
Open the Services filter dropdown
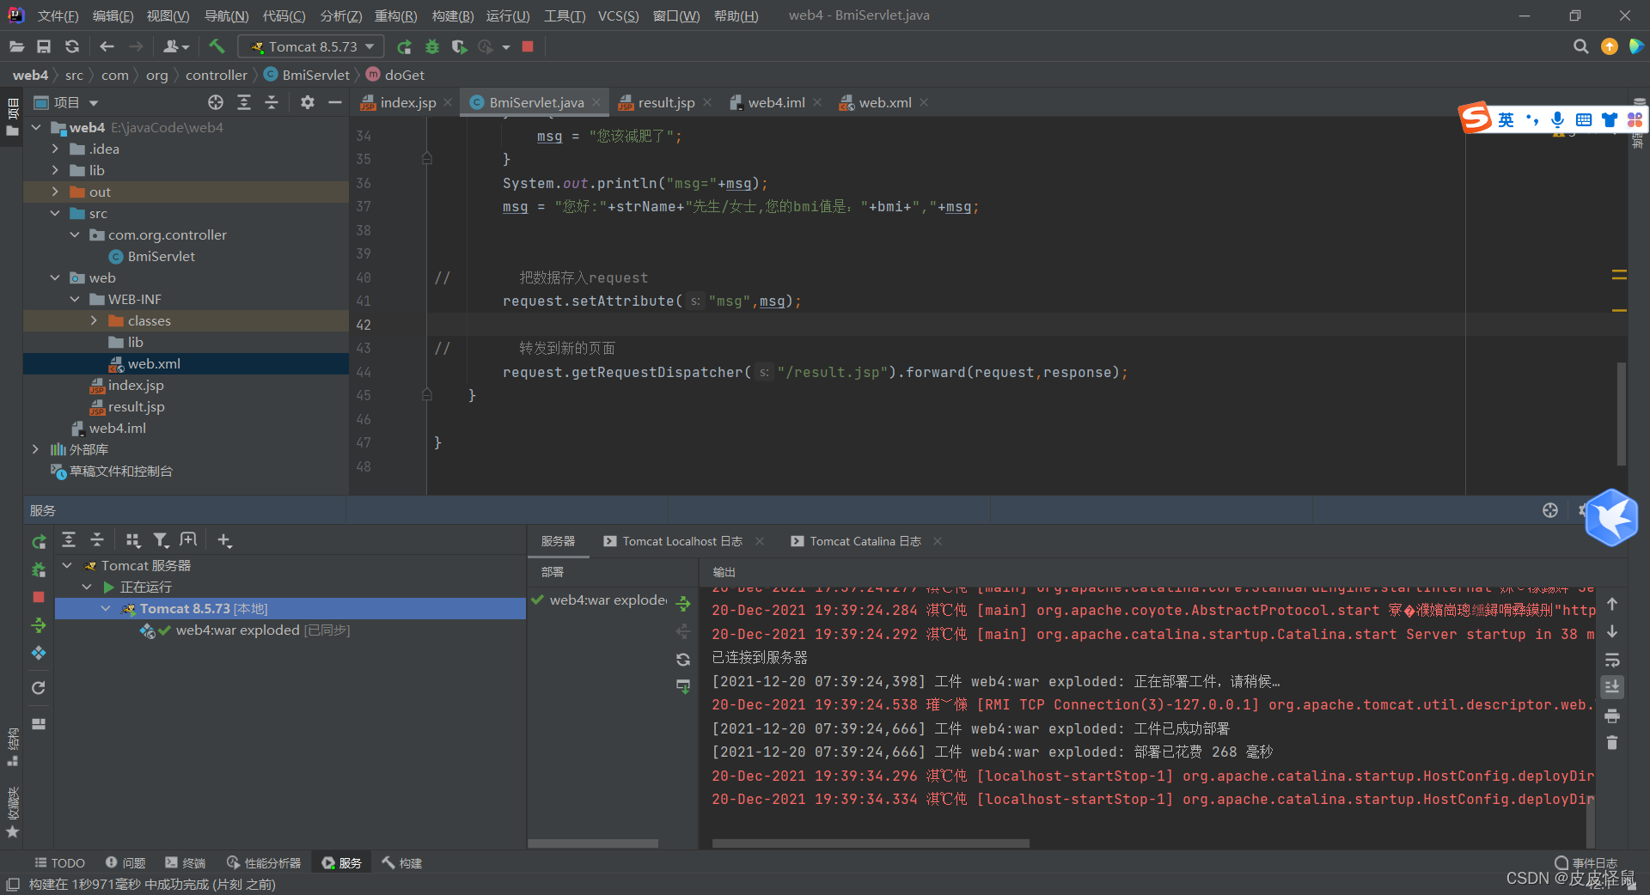click(x=161, y=539)
